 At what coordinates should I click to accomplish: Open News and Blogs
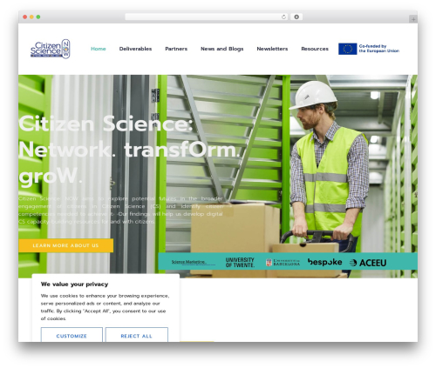222,49
